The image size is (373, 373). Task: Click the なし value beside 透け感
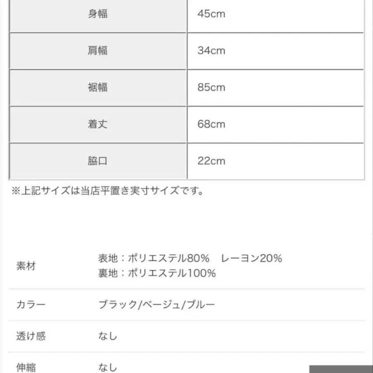108,336
